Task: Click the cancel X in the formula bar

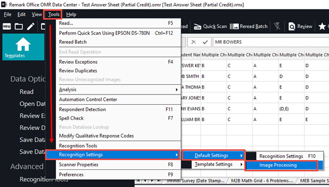Action: [x=193, y=42]
